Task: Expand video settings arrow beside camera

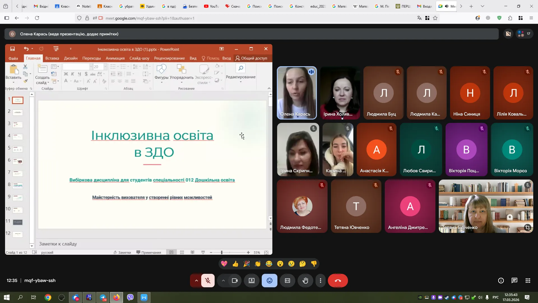Action: [223, 281]
